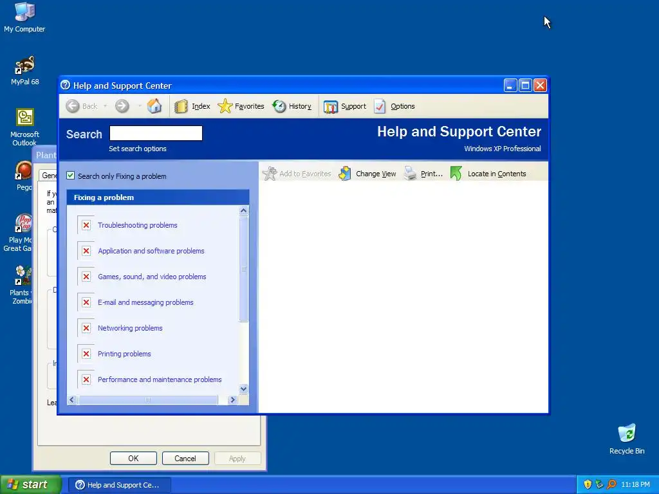Click red X icon beside Troubleshooting problems
Screen dimensions: 659x494
(x=86, y=225)
